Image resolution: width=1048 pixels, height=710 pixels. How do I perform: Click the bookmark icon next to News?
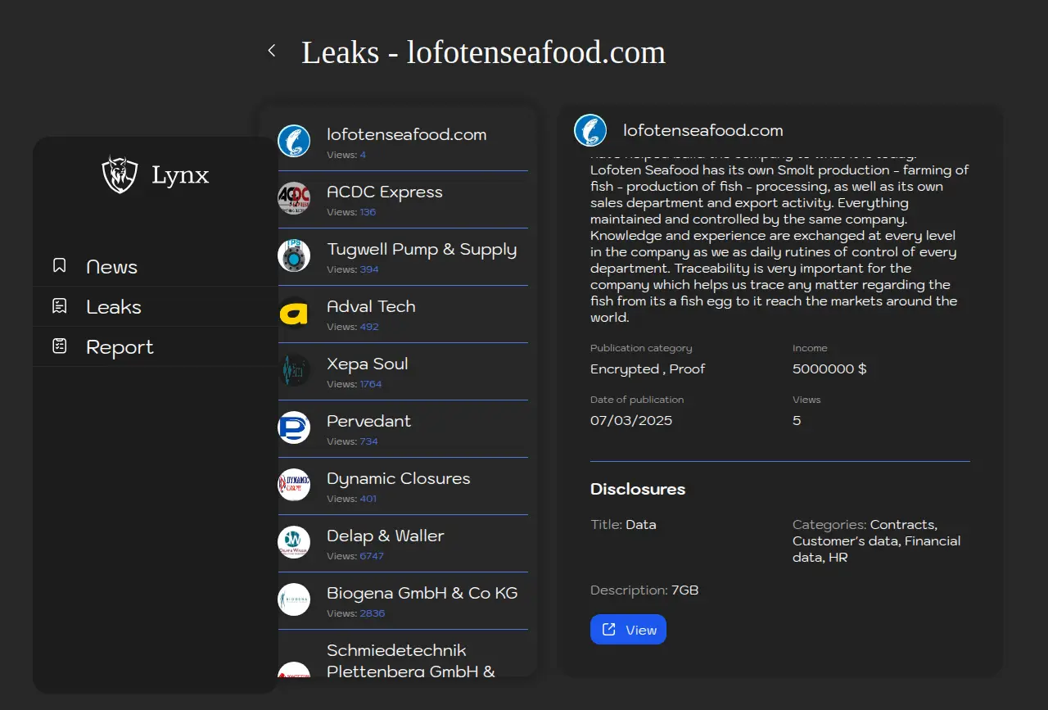(x=59, y=265)
